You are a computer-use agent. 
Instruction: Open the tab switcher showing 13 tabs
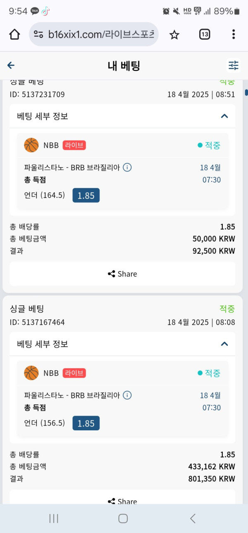(205, 34)
